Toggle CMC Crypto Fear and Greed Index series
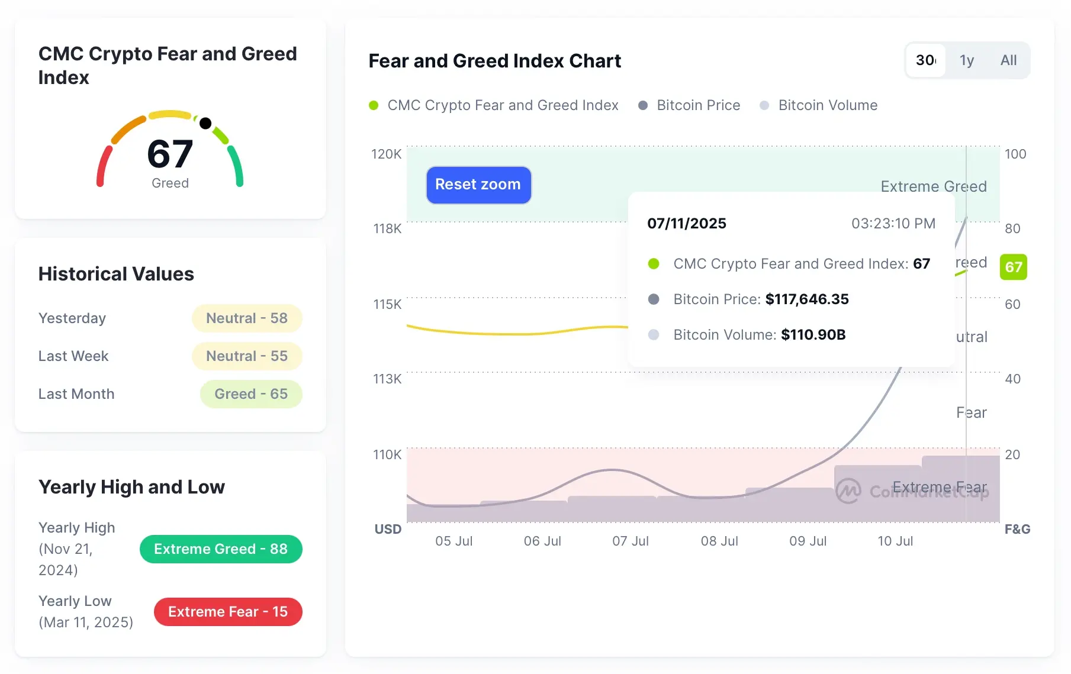This screenshot has width=1071, height=674. 494,105
